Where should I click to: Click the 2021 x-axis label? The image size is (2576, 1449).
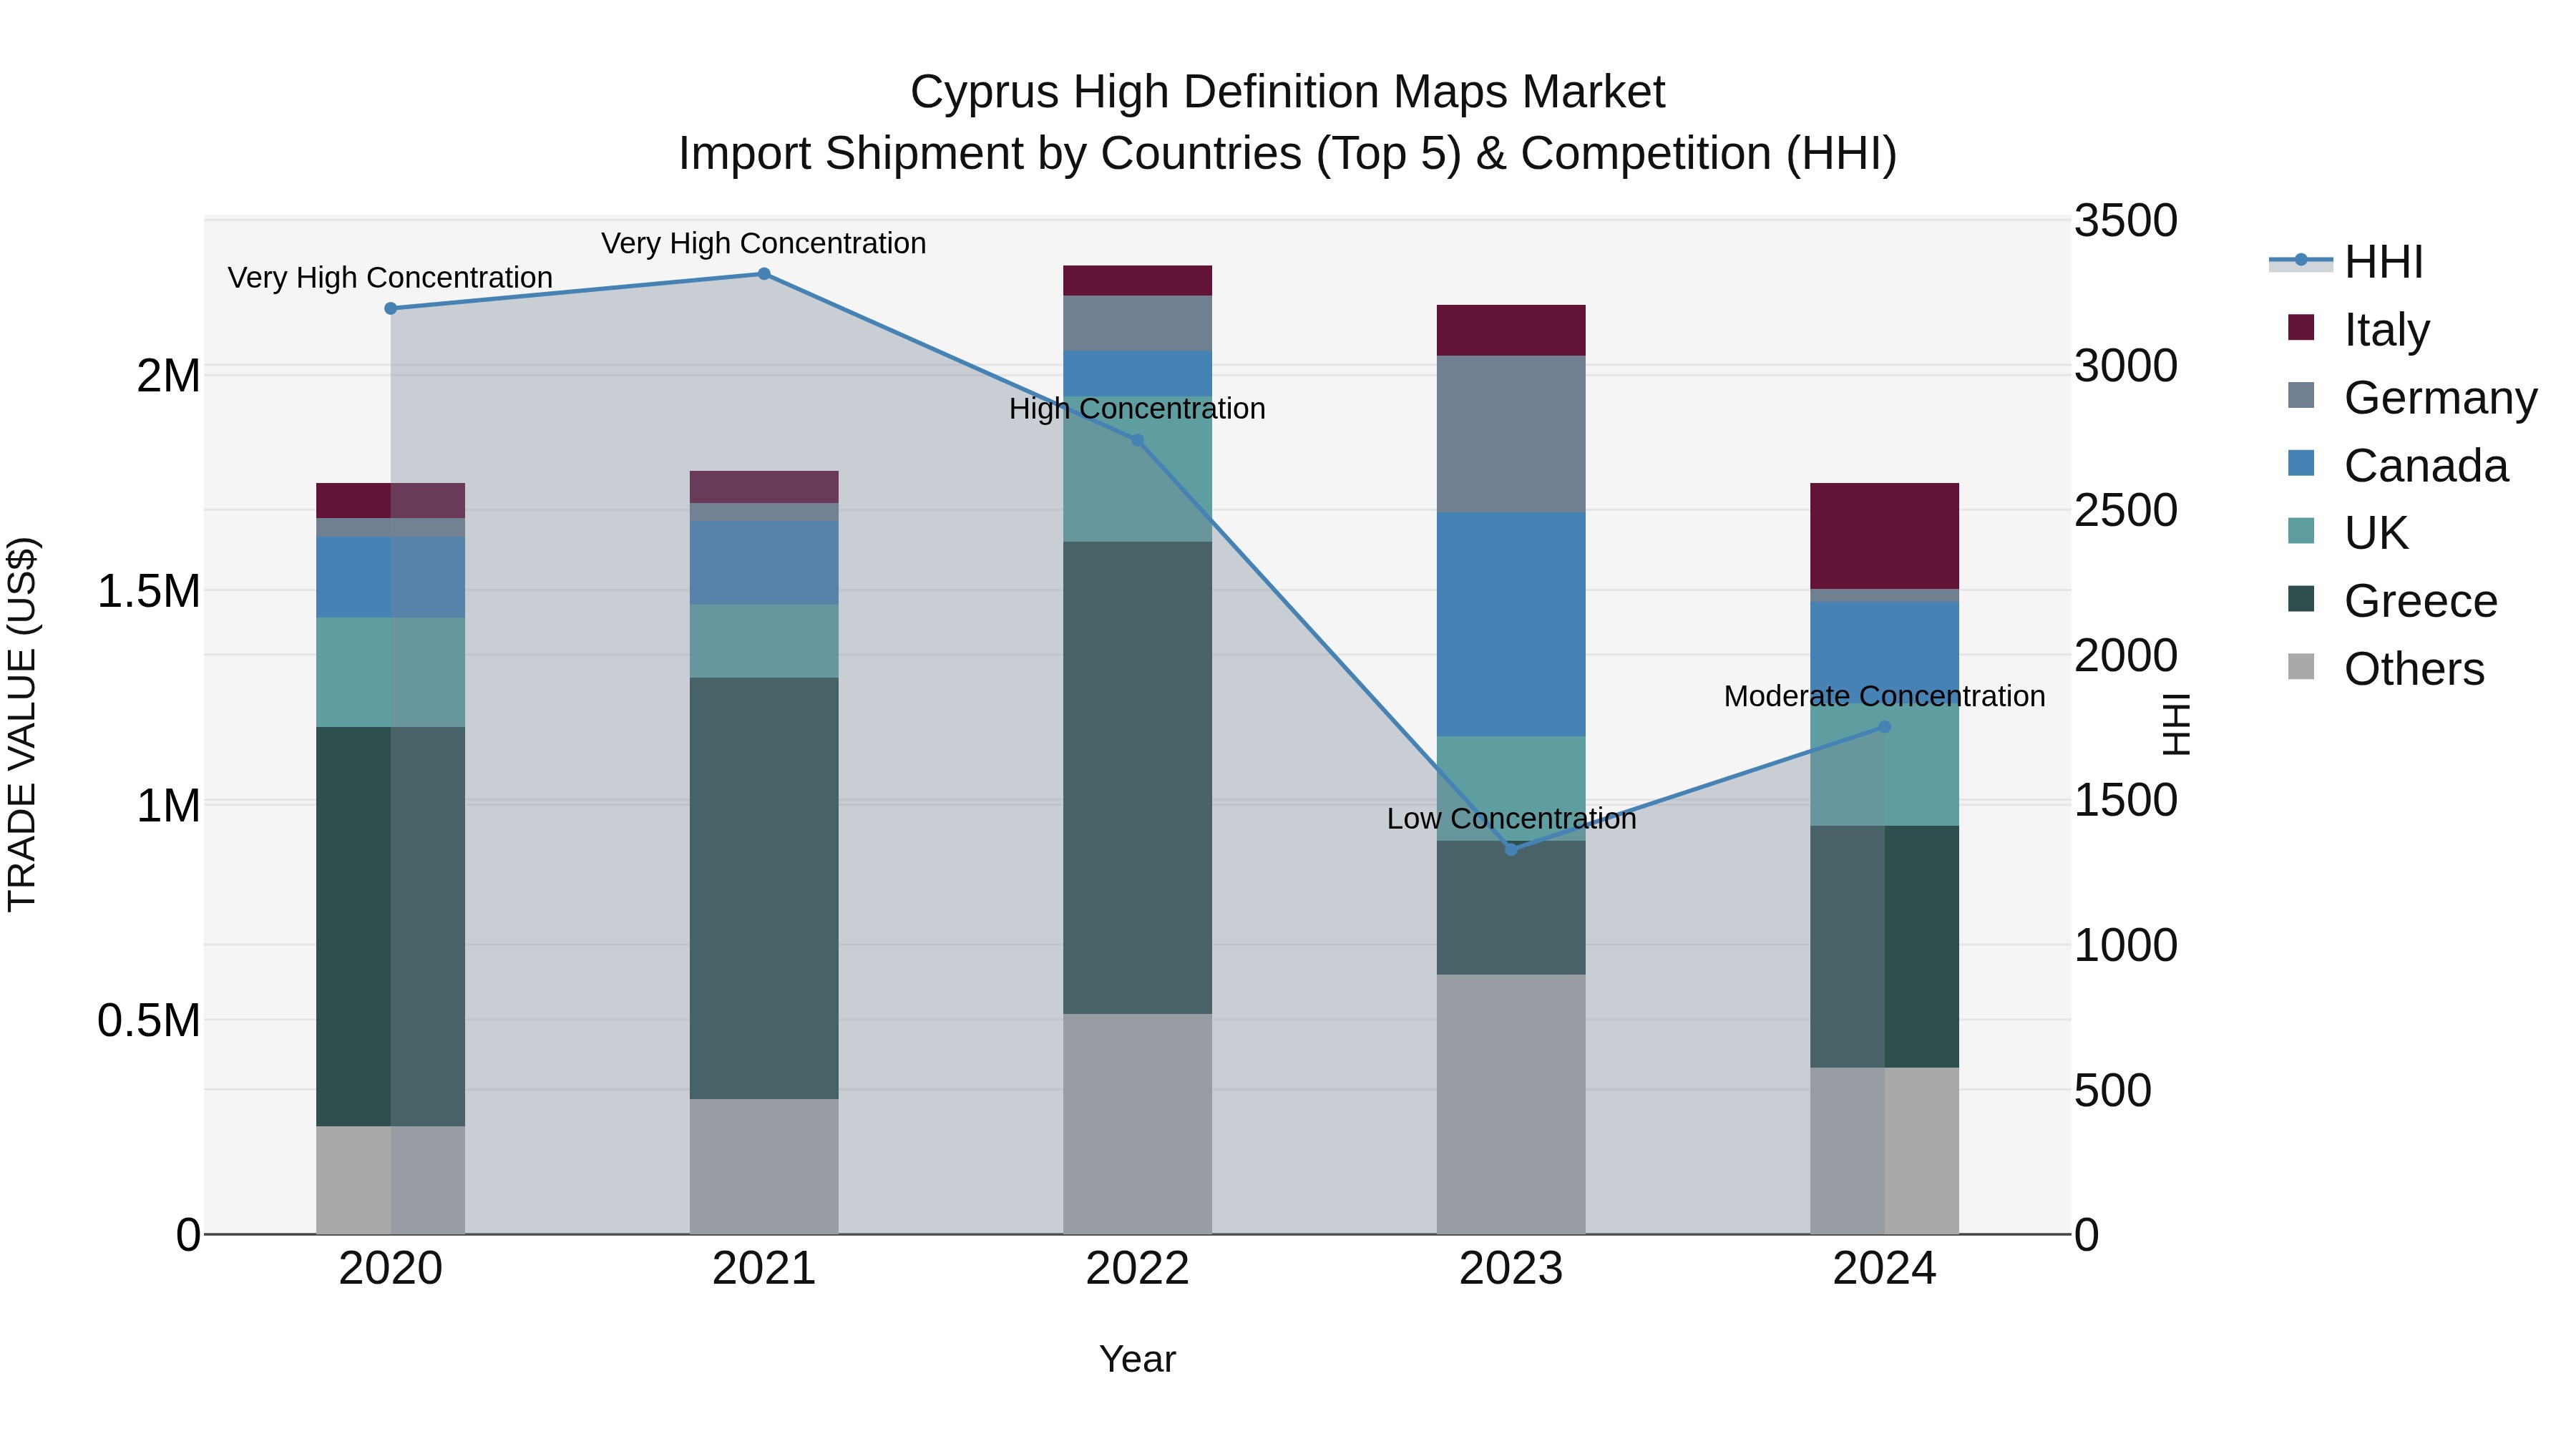point(764,1268)
